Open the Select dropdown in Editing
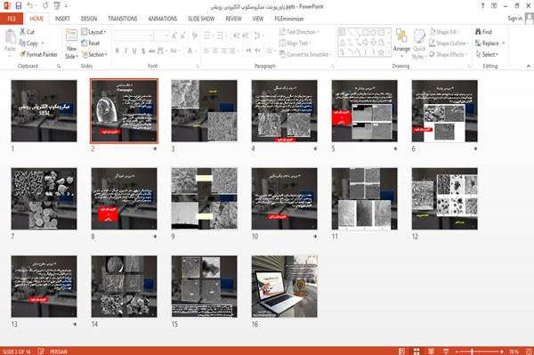Viewport: 534px width, 355px height. click(487, 54)
